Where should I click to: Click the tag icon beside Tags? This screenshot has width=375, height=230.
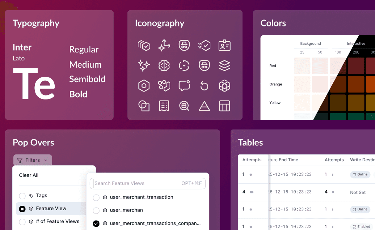tap(31, 196)
